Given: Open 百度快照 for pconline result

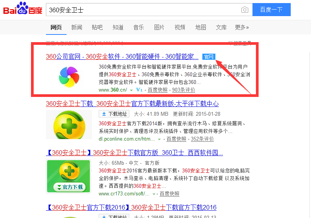Looking at the screenshot, I should 176,139.
